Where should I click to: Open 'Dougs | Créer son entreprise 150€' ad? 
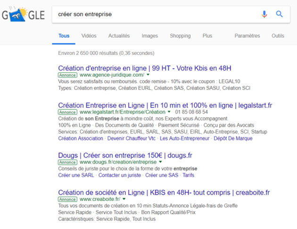(125, 155)
